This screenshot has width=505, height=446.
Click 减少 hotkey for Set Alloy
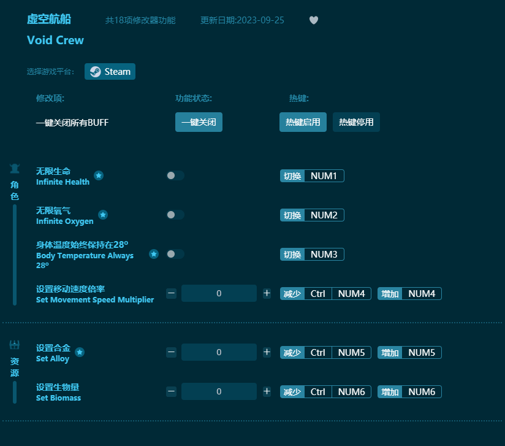[292, 352]
